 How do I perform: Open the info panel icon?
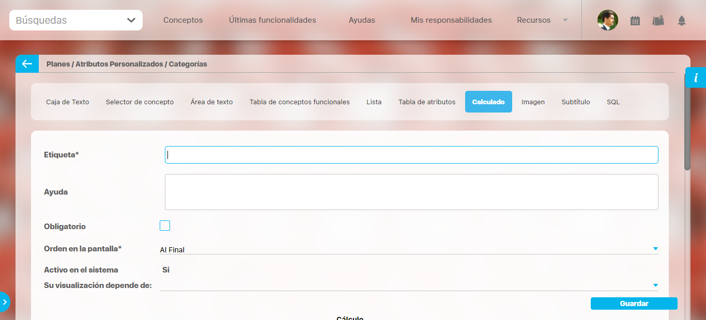point(696,78)
